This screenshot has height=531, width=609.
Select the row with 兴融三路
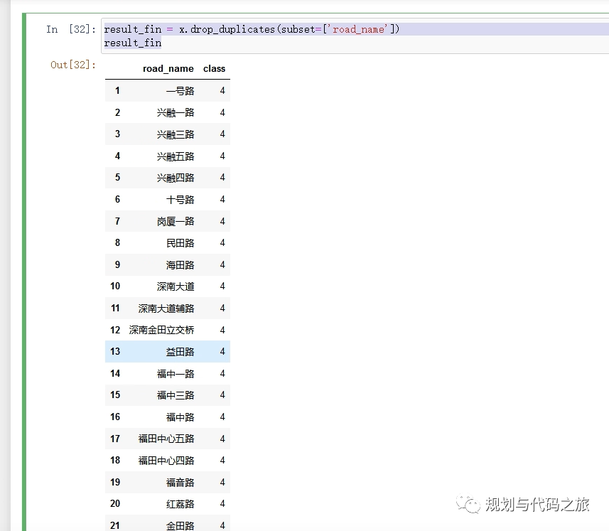pos(168,134)
